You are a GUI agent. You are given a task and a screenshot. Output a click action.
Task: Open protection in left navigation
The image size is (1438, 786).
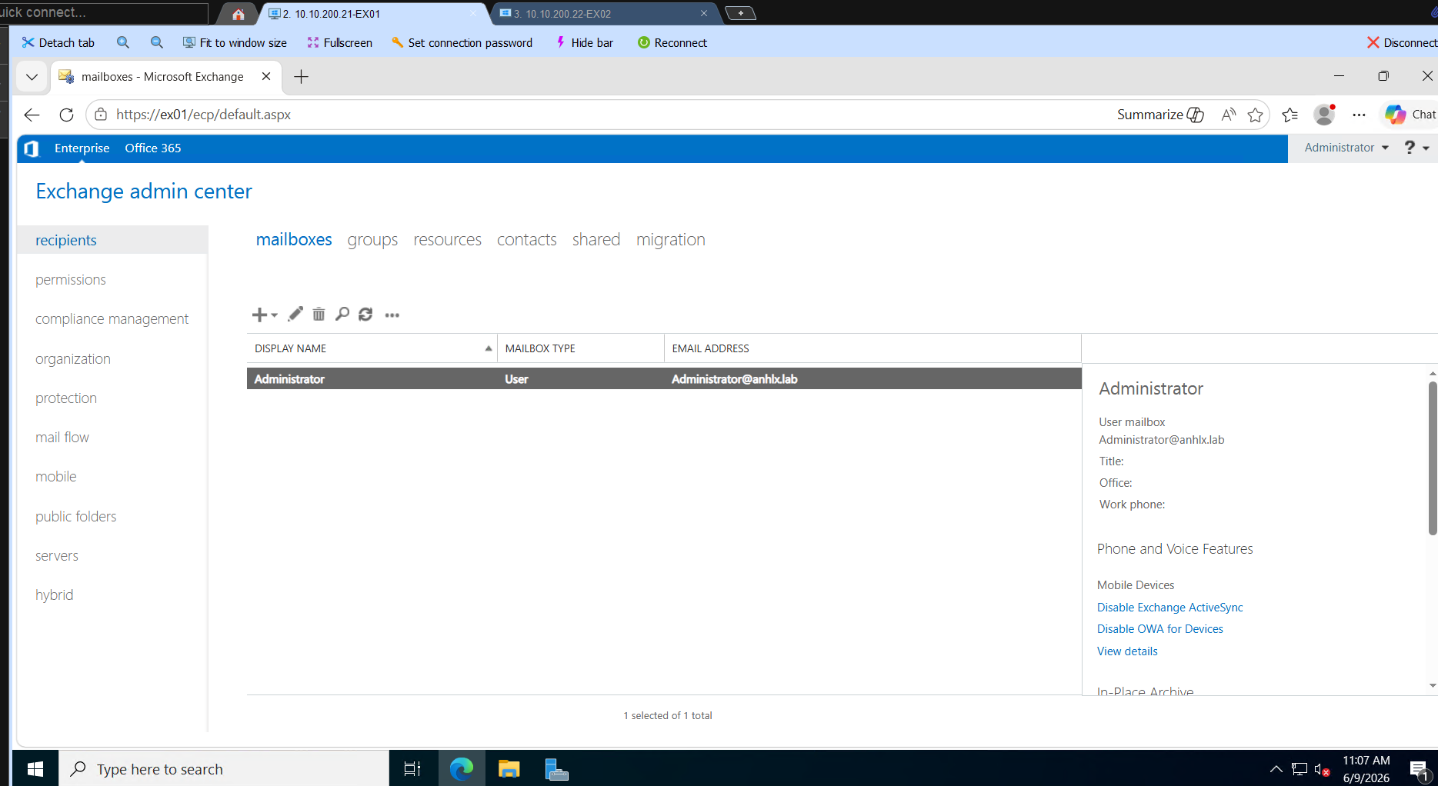66,398
